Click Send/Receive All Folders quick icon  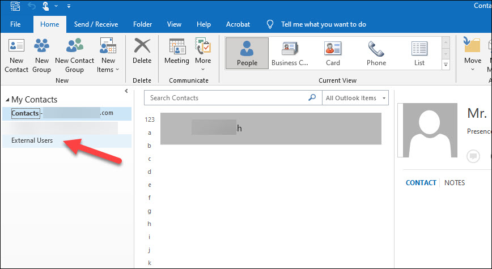tap(15, 6)
